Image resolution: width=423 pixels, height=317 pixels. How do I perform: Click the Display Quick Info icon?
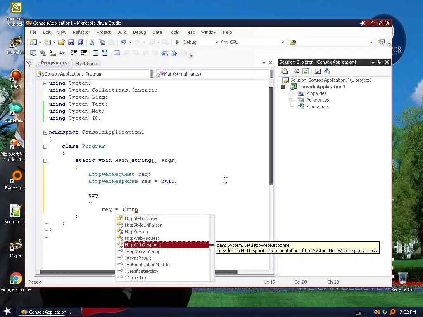pos(52,53)
